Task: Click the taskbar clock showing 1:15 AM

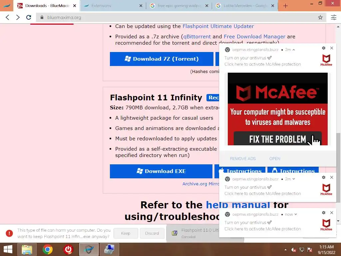Action: tap(326, 250)
